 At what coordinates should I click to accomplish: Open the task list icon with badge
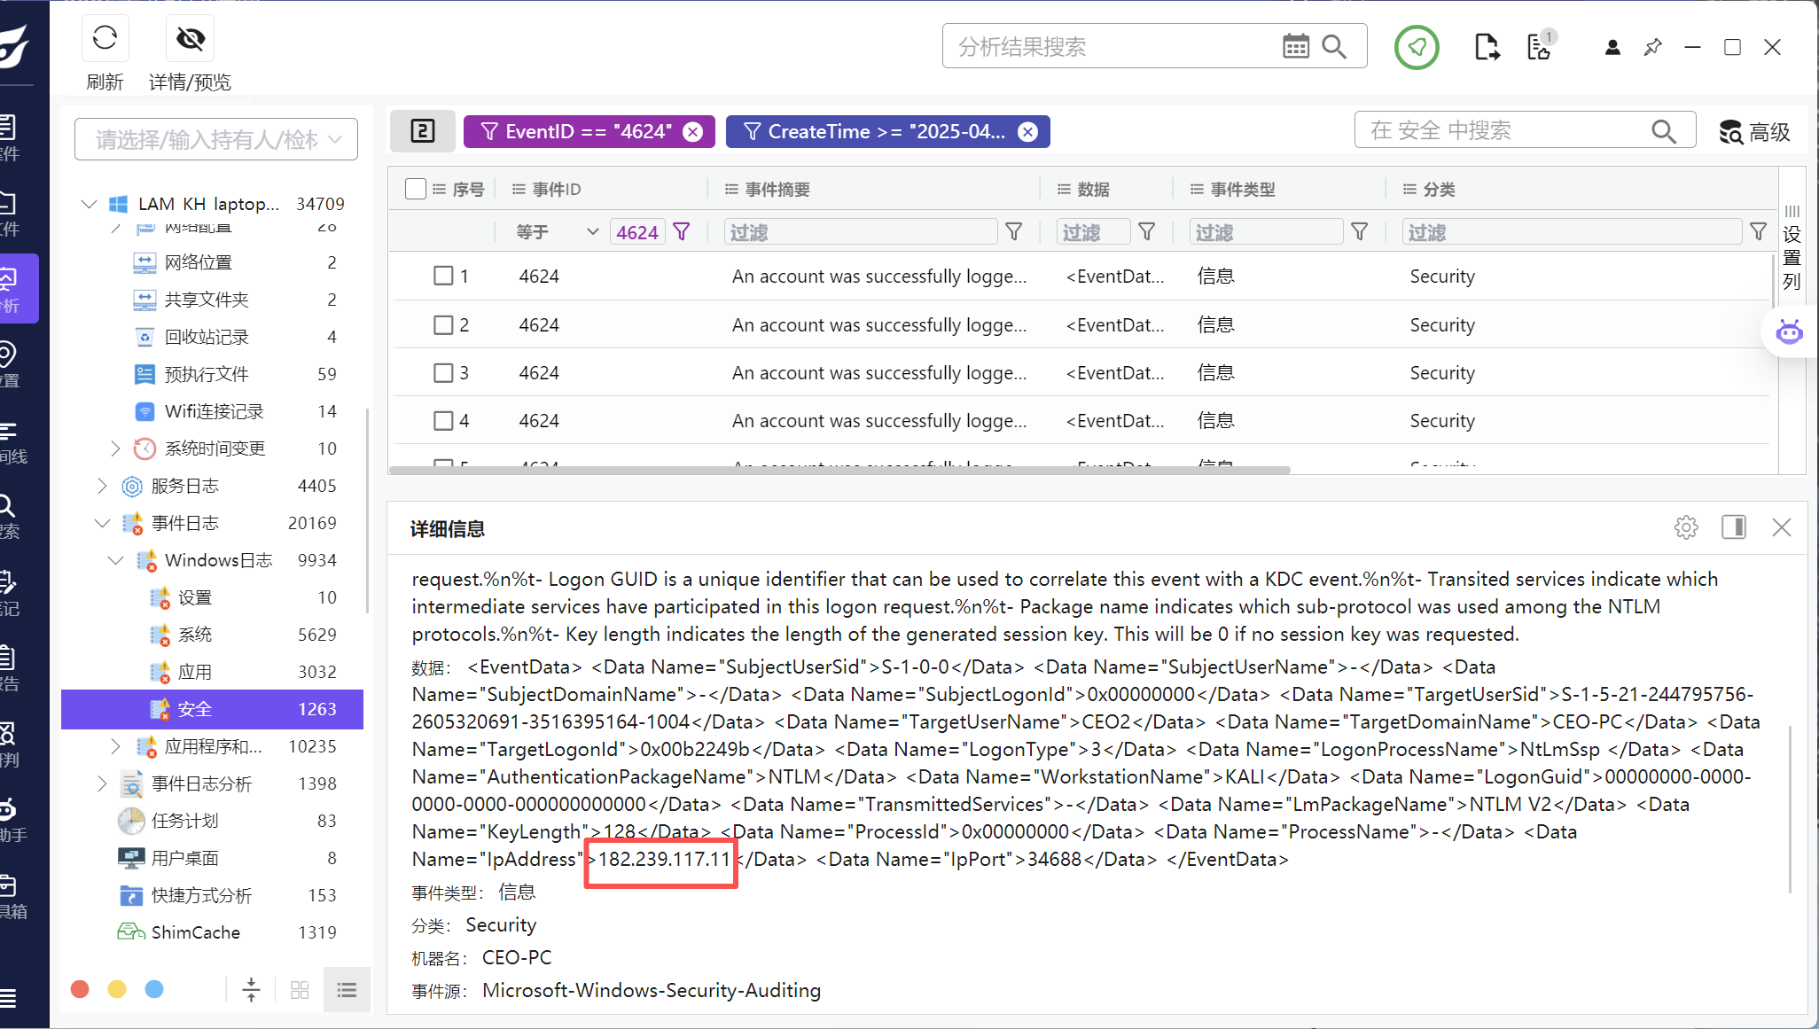[x=1540, y=47]
